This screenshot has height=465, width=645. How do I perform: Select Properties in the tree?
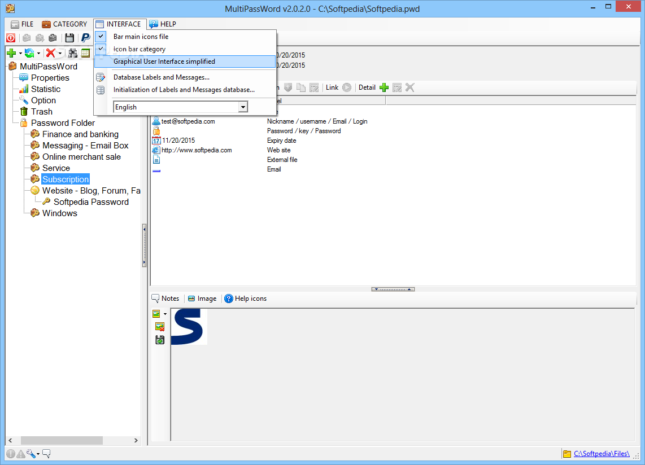(x=50, y=78)
